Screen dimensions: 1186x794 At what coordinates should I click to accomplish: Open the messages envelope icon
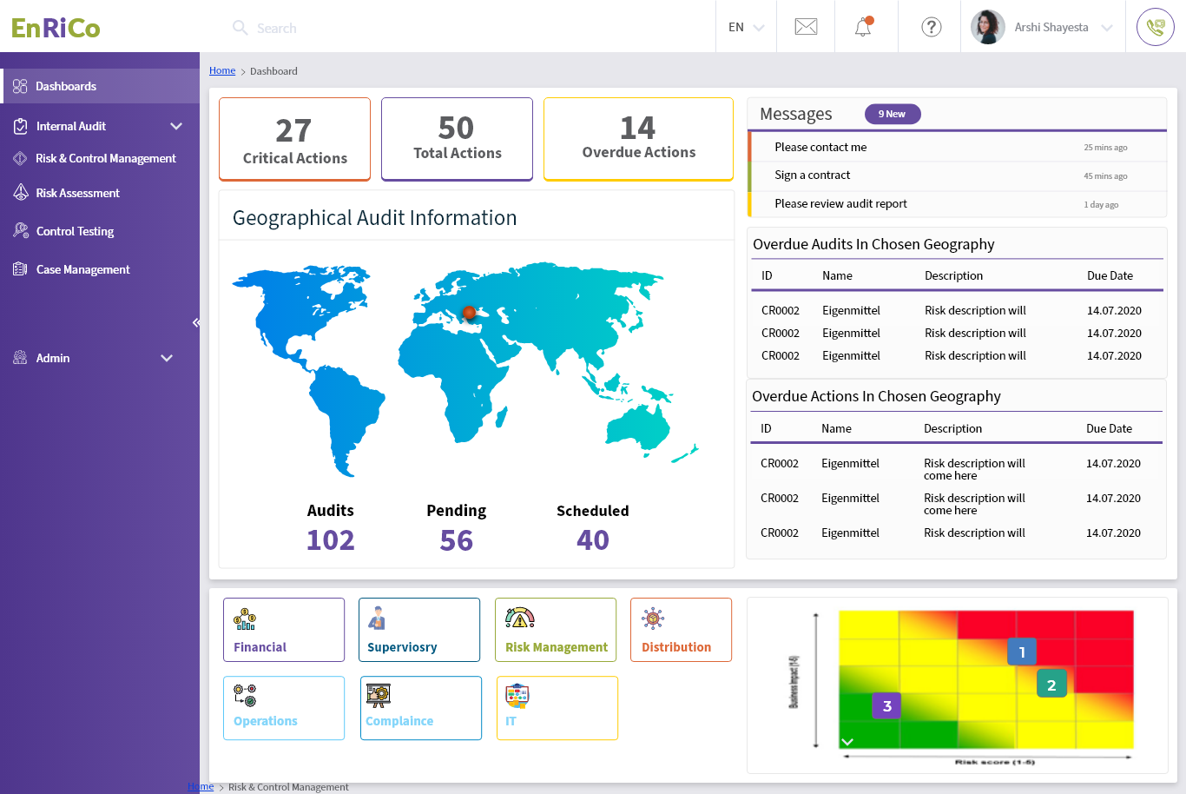click(805, 26)
